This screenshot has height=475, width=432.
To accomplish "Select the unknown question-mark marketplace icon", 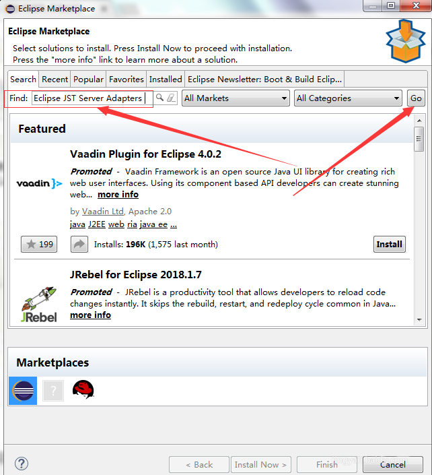I will 53,391.
